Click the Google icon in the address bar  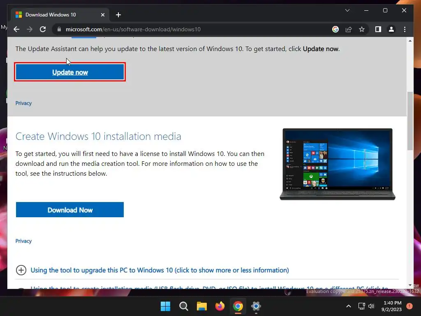pos(335,29)
